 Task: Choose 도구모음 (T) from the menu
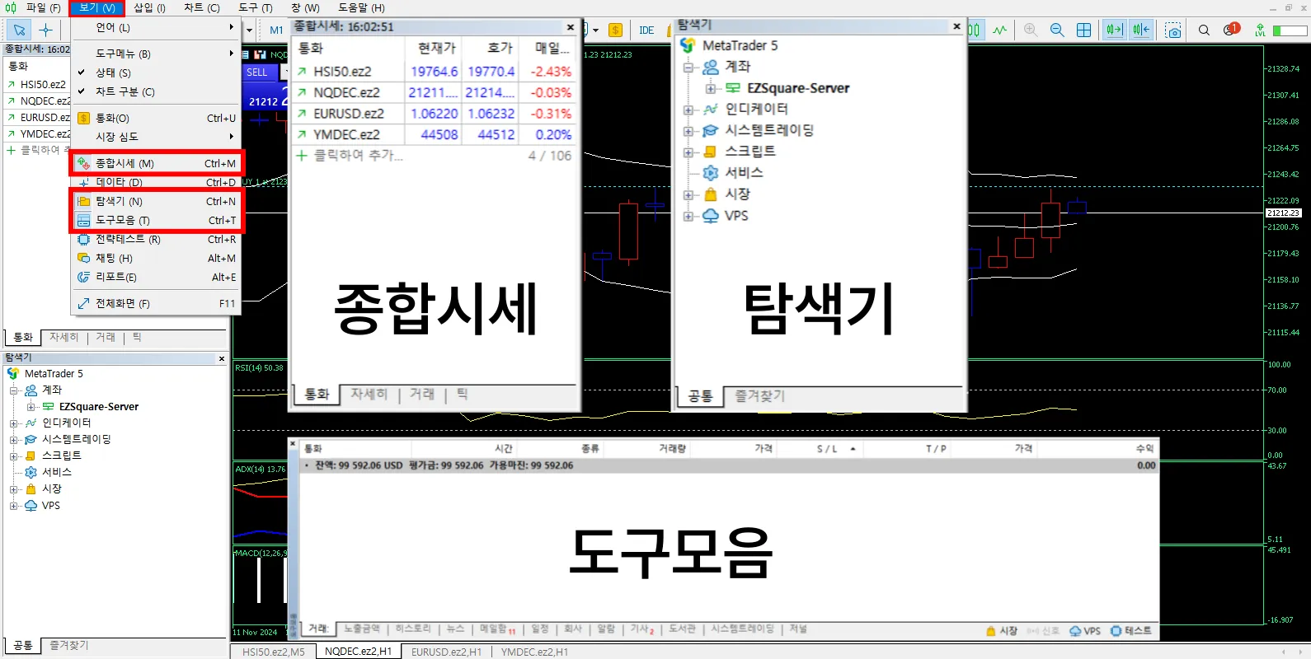coord(157,220)
